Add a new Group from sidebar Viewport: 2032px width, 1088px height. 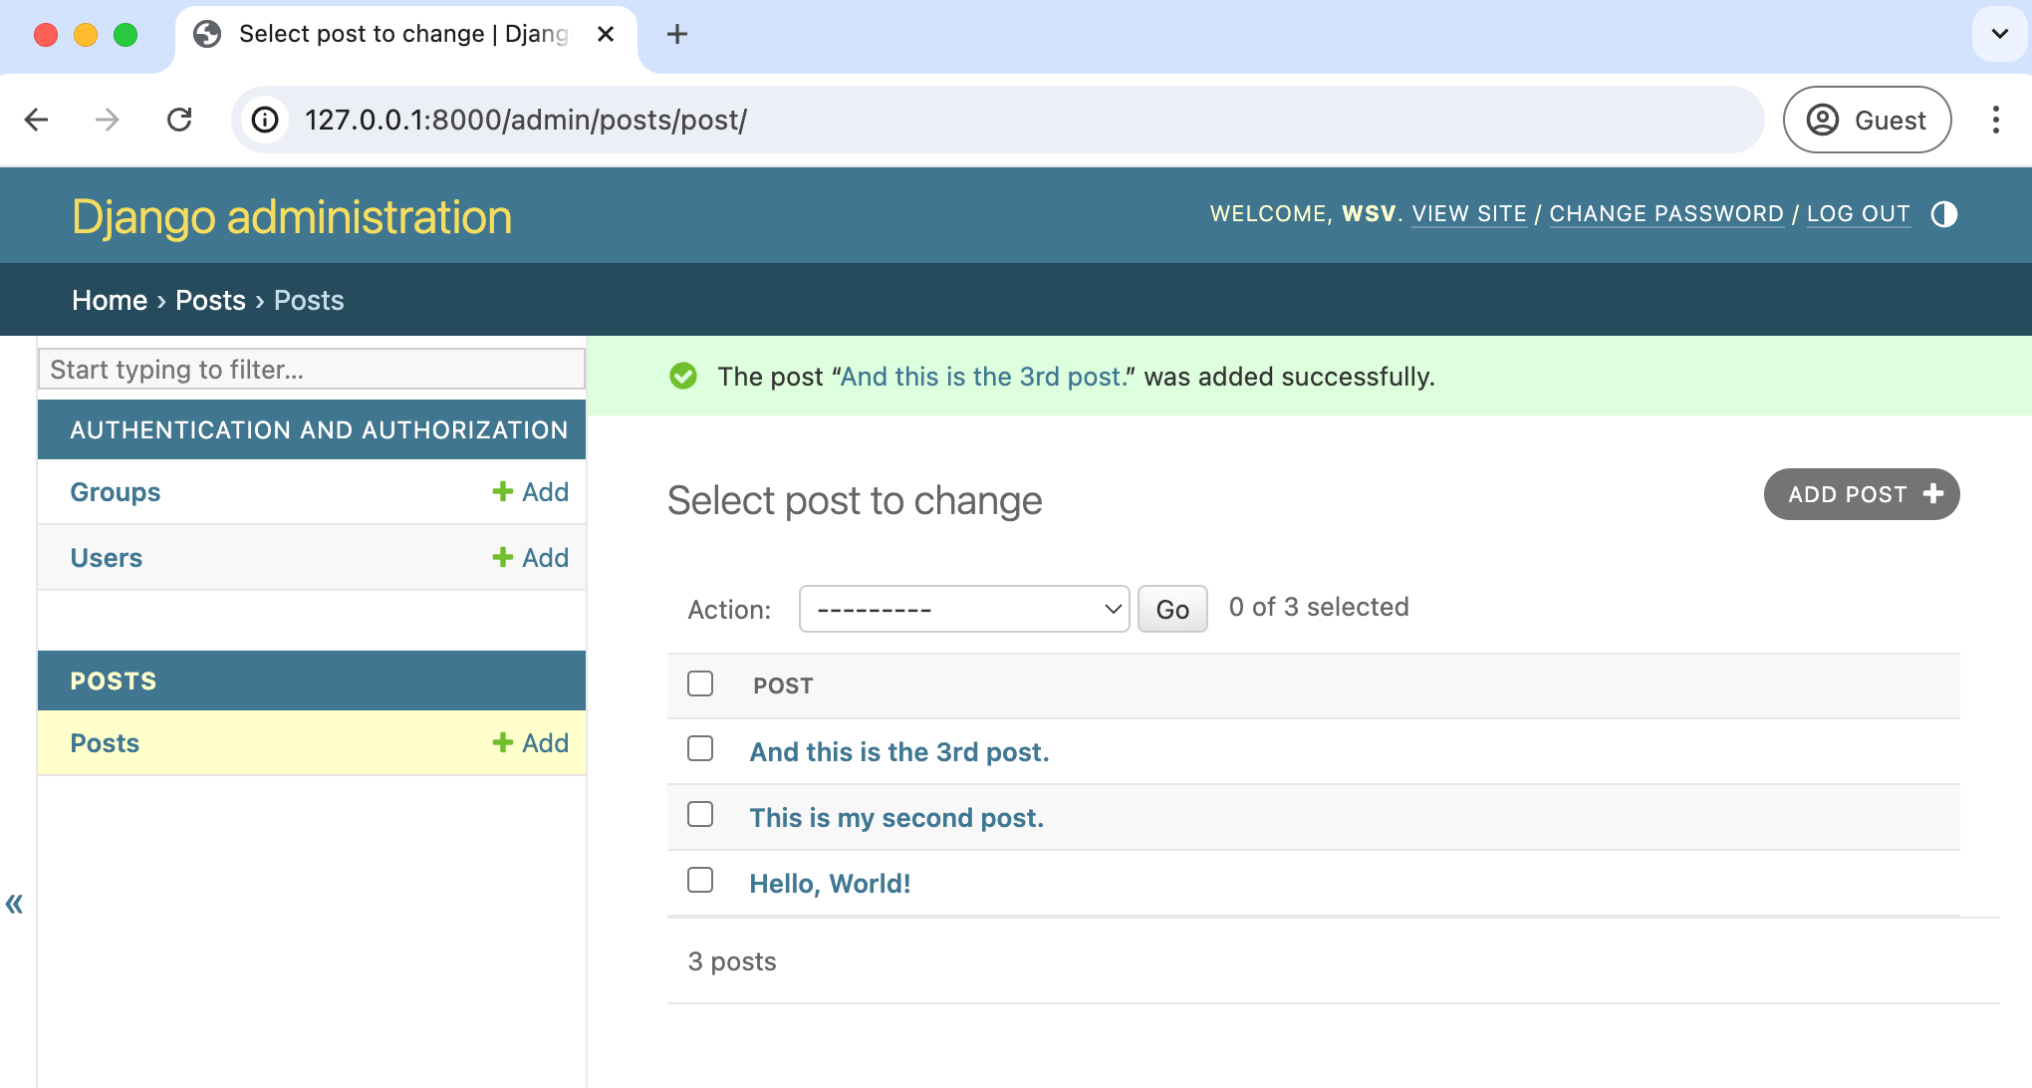coord(531,492)
